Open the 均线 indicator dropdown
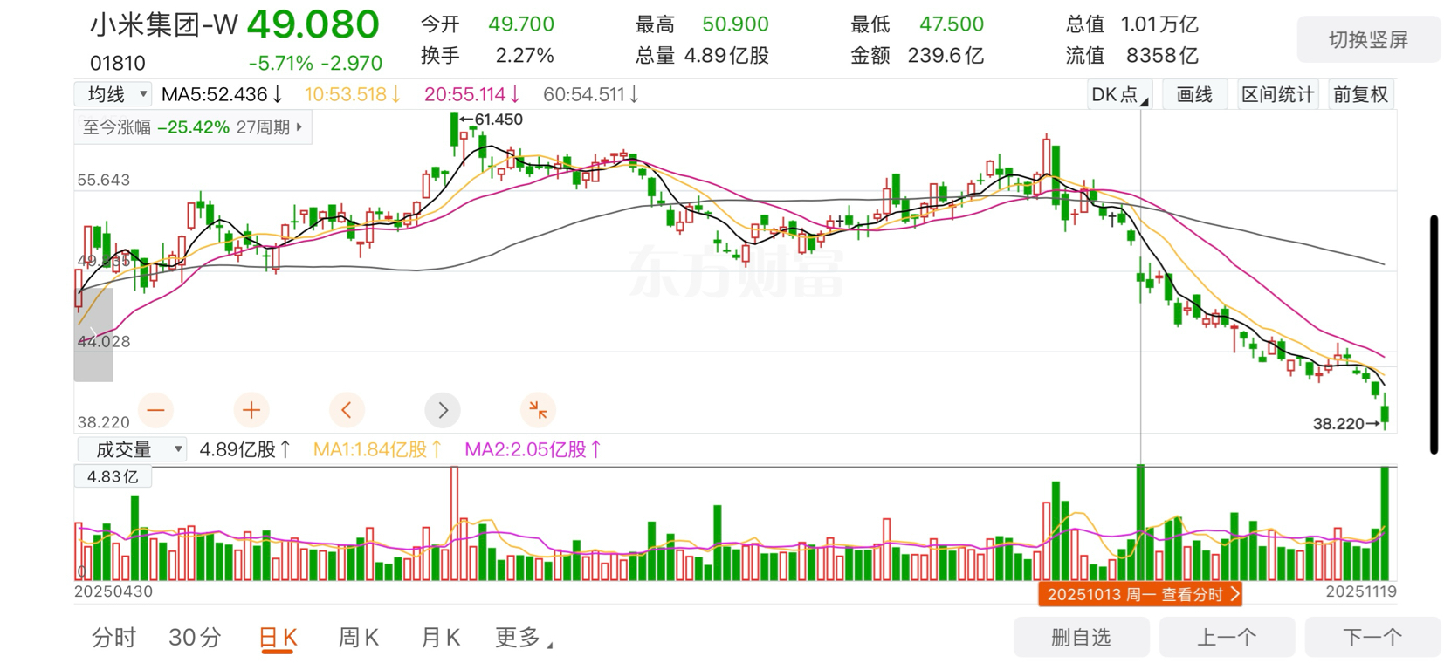This screenshot has height=670, width=1451. pos(114,94)
